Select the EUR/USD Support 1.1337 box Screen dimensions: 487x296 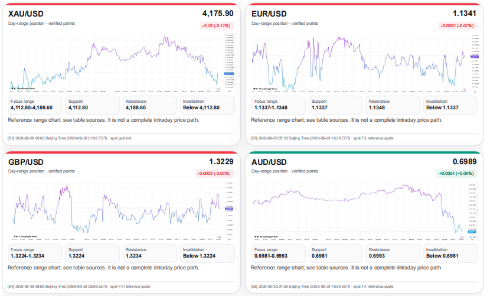tap(336, 105)
